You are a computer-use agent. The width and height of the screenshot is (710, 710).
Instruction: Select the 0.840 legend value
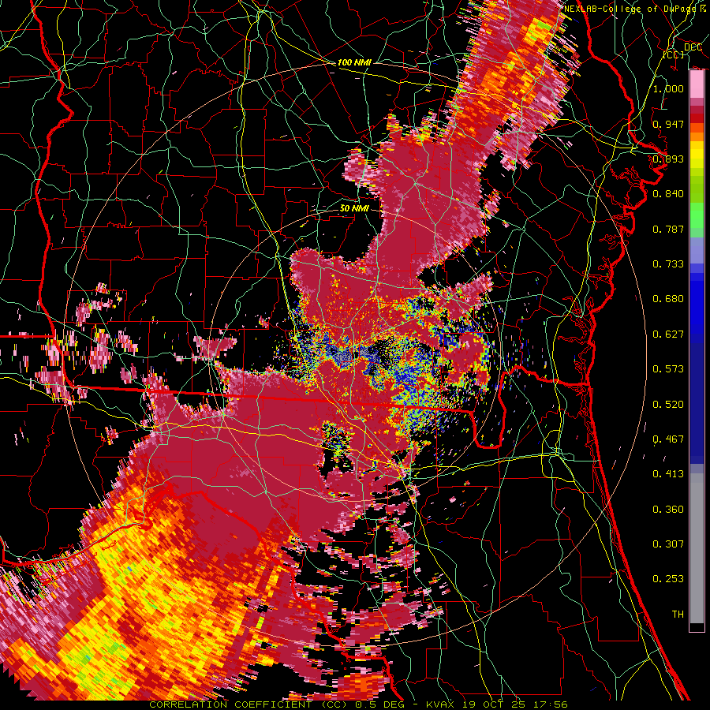[668, 193]
